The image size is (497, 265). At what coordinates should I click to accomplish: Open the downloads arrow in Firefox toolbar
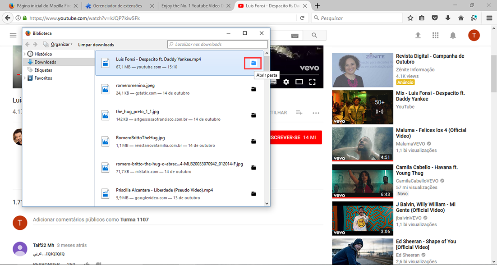click(x=448, y=18)
